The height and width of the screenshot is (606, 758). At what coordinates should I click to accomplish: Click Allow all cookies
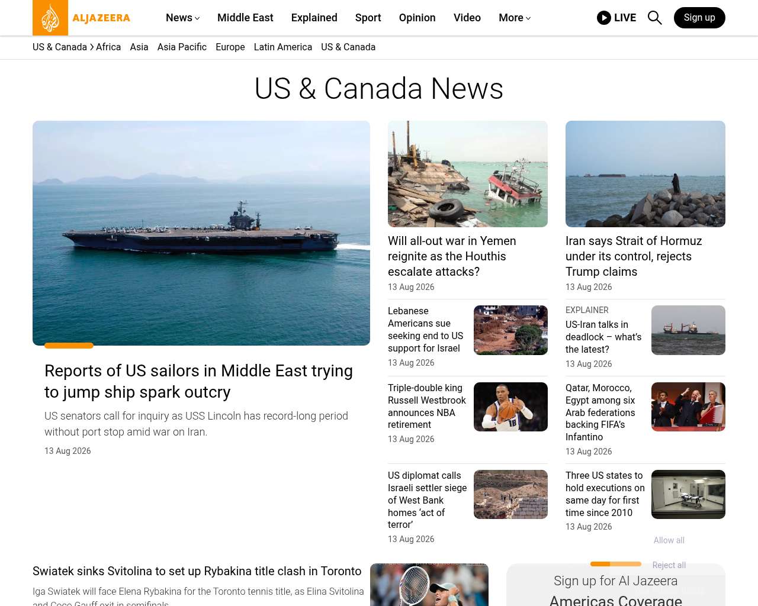pyautogui.click(x=669, y=540)
